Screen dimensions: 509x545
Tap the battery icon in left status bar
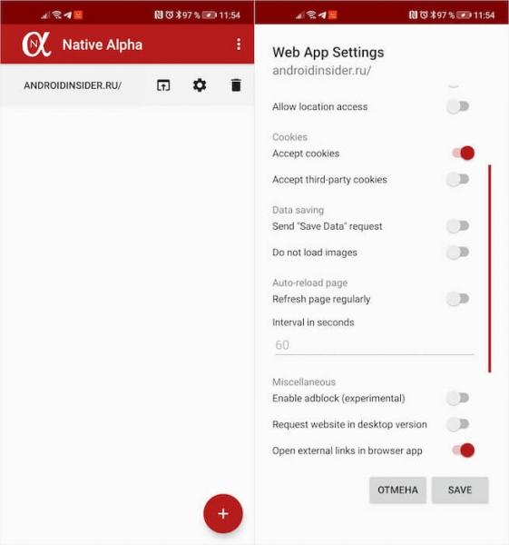point(210,15)
